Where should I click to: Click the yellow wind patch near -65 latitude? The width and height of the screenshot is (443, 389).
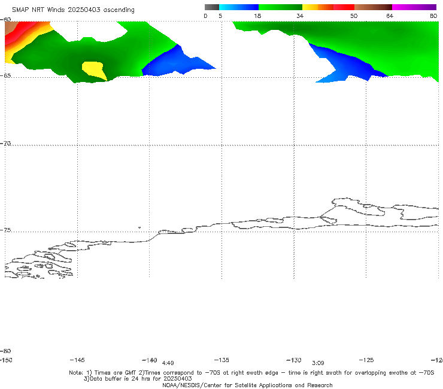point(94,71)
